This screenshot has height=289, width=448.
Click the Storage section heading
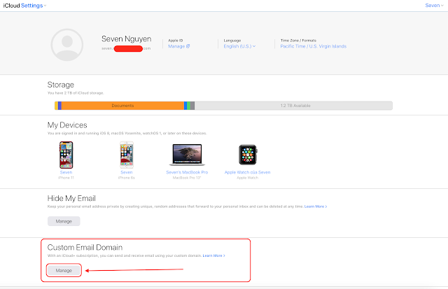61,85
